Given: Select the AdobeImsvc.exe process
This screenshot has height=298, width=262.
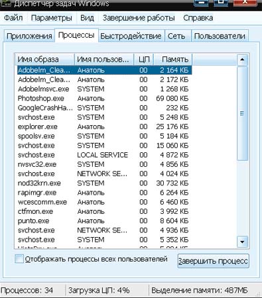Looking at the screenshot, I should click(104, 89).
